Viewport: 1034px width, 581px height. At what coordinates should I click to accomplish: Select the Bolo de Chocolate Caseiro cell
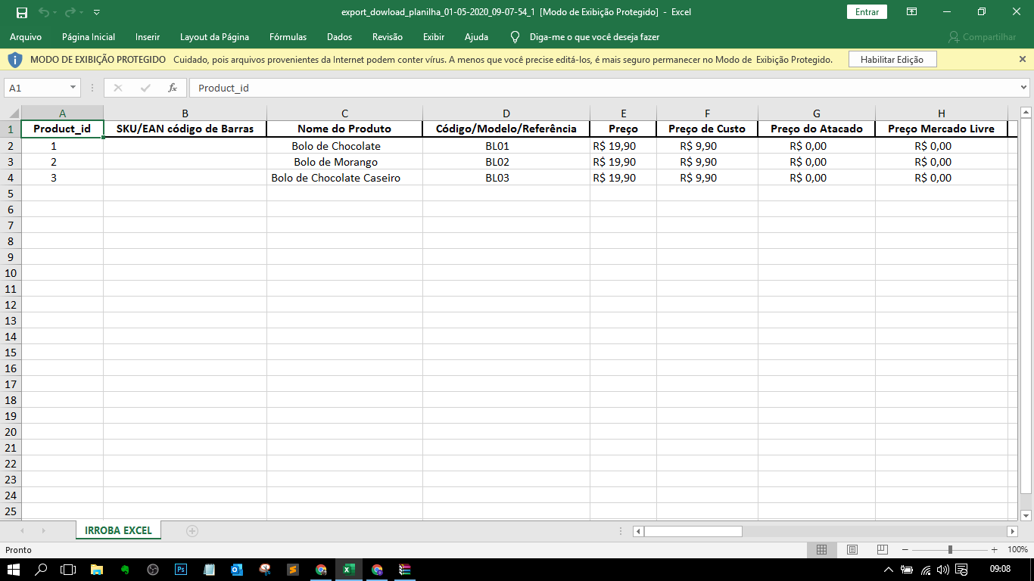tap(344, 178)
